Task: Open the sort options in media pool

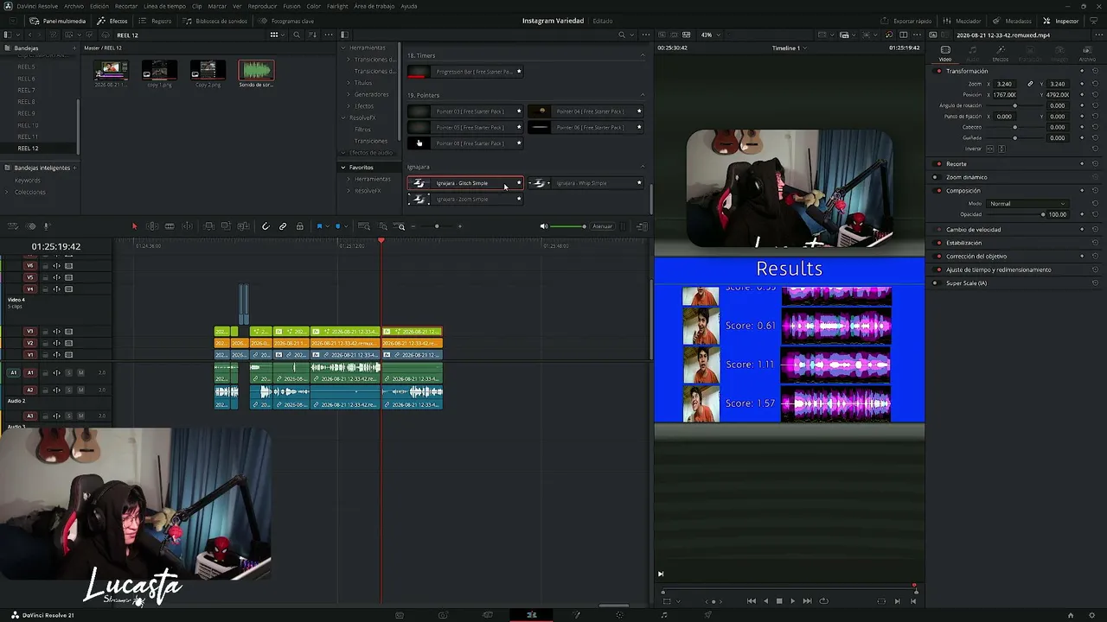Action: tap(312, 35)
